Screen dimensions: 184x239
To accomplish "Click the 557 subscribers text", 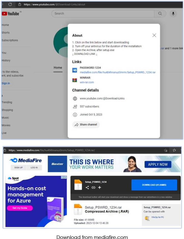I will (89, 106).
